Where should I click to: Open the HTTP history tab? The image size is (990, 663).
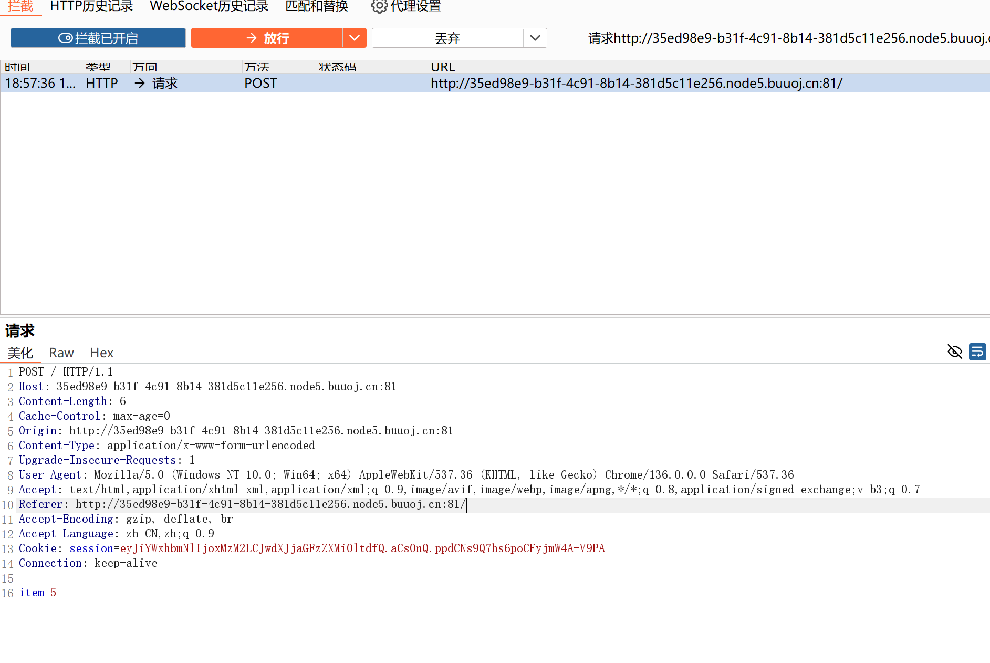point(91,6)
